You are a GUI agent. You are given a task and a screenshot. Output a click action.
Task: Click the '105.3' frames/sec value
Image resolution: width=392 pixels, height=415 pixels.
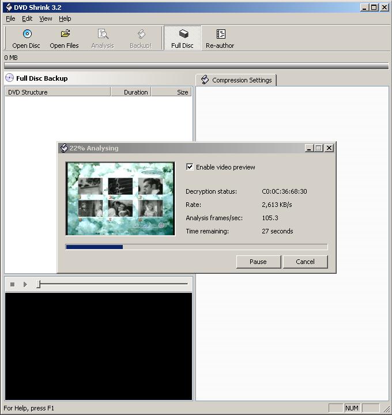coord(270,218)
